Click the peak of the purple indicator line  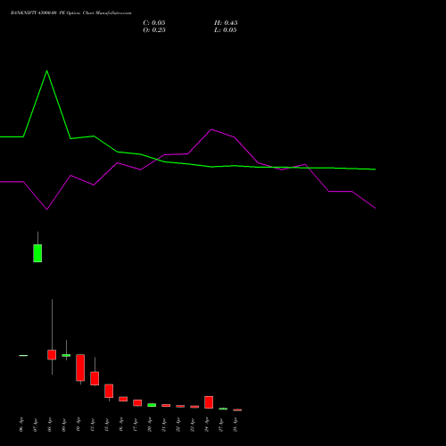click(211, 129)
